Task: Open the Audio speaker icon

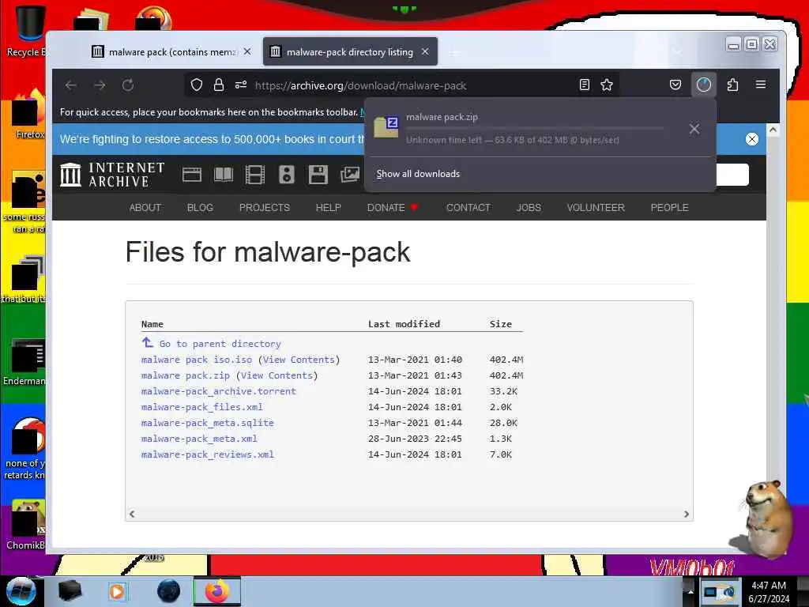Action: (286, 175)
